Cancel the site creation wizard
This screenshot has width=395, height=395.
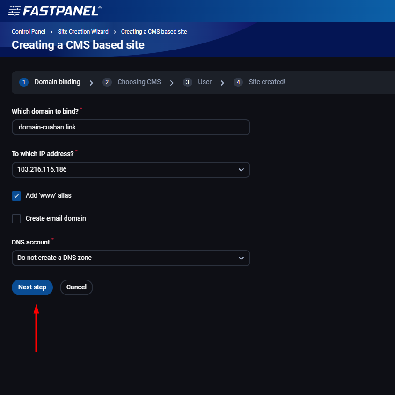click(x=76, y=287)
